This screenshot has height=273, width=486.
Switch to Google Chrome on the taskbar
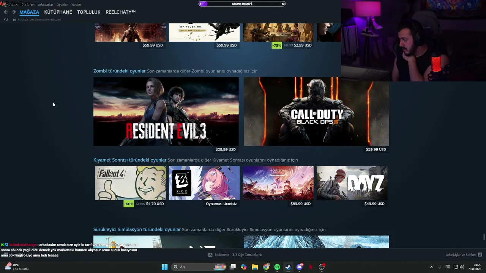click(266, 267)
